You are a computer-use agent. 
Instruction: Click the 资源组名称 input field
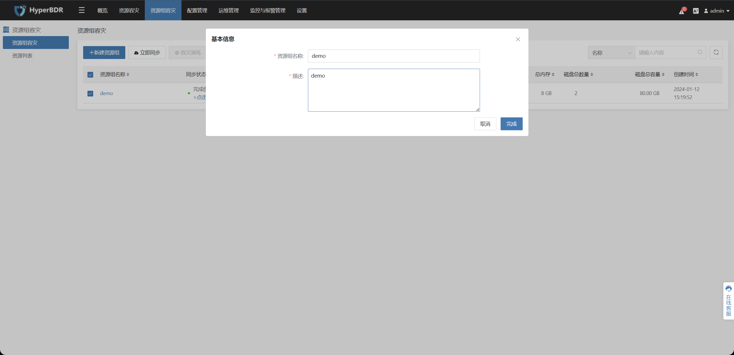pyautogui.click(x=394, y=56)
